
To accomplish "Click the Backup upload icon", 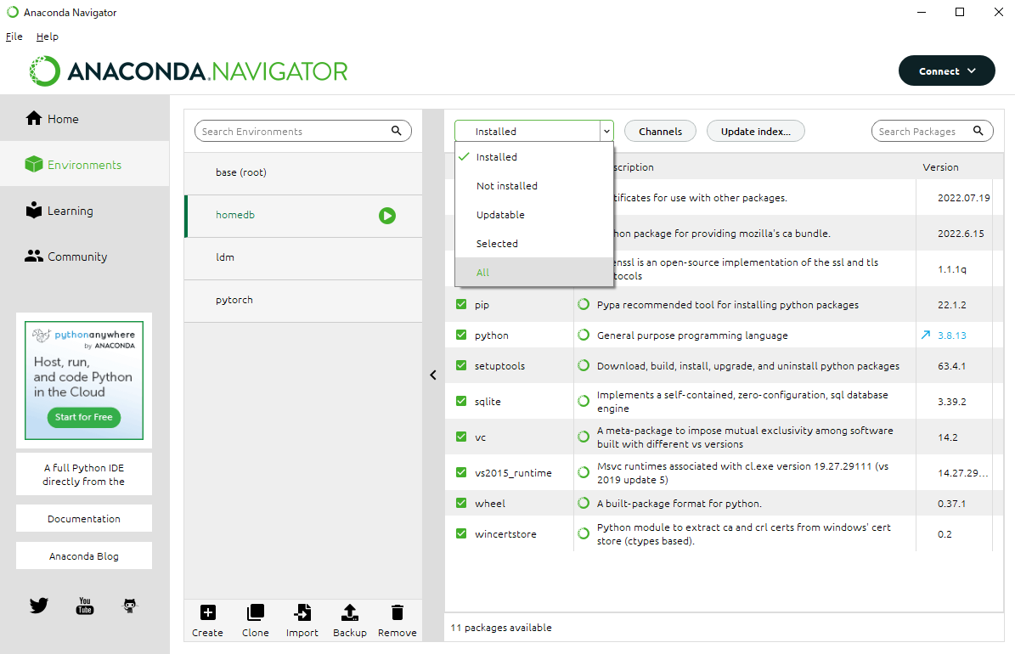I will (350, 612).
